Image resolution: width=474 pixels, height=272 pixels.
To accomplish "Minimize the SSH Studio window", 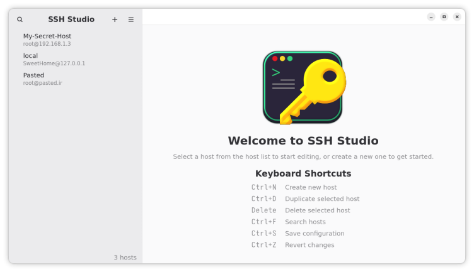I will pos(431,17).
